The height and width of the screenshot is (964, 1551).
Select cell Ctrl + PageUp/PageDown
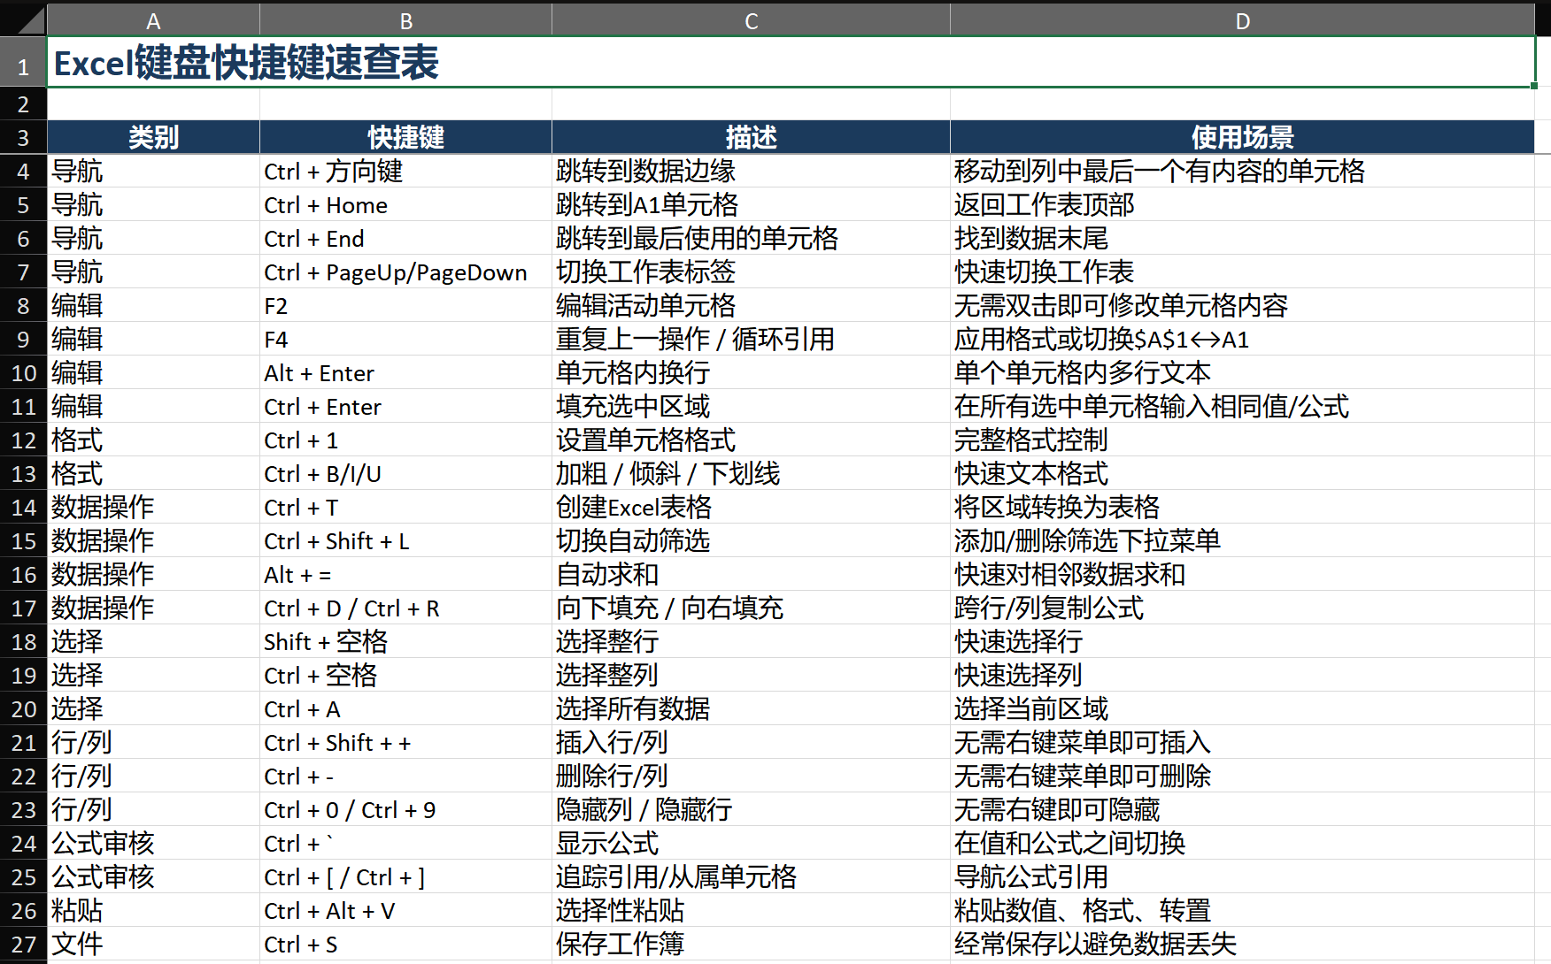click(x=405, y=272)
